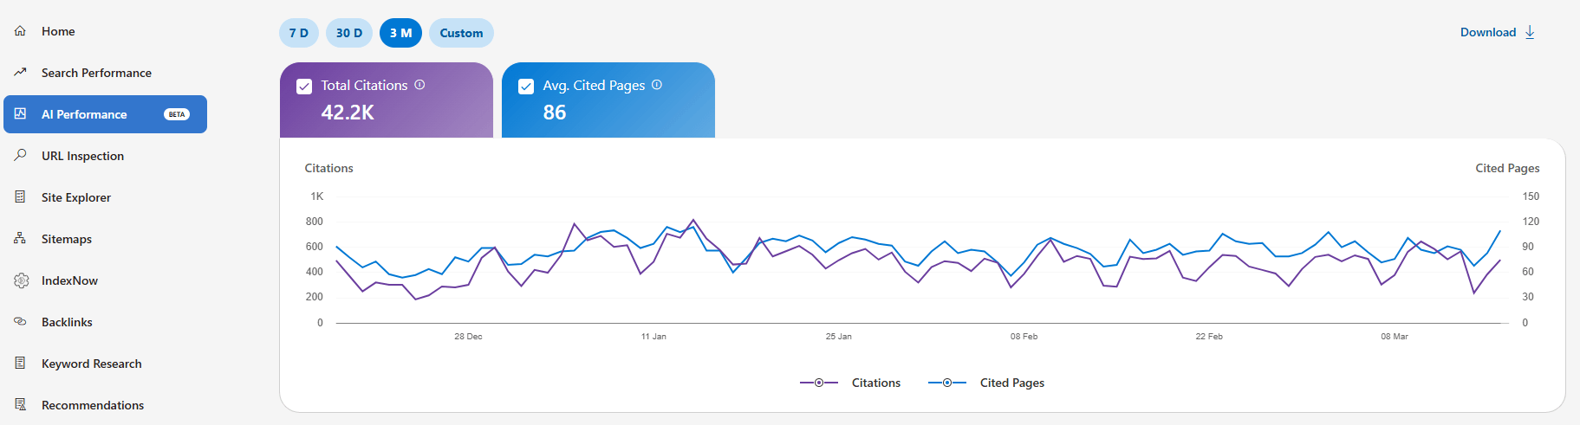Open the Custom date range picker
This screenshot has width=1580, height=425.
[461, 33]
